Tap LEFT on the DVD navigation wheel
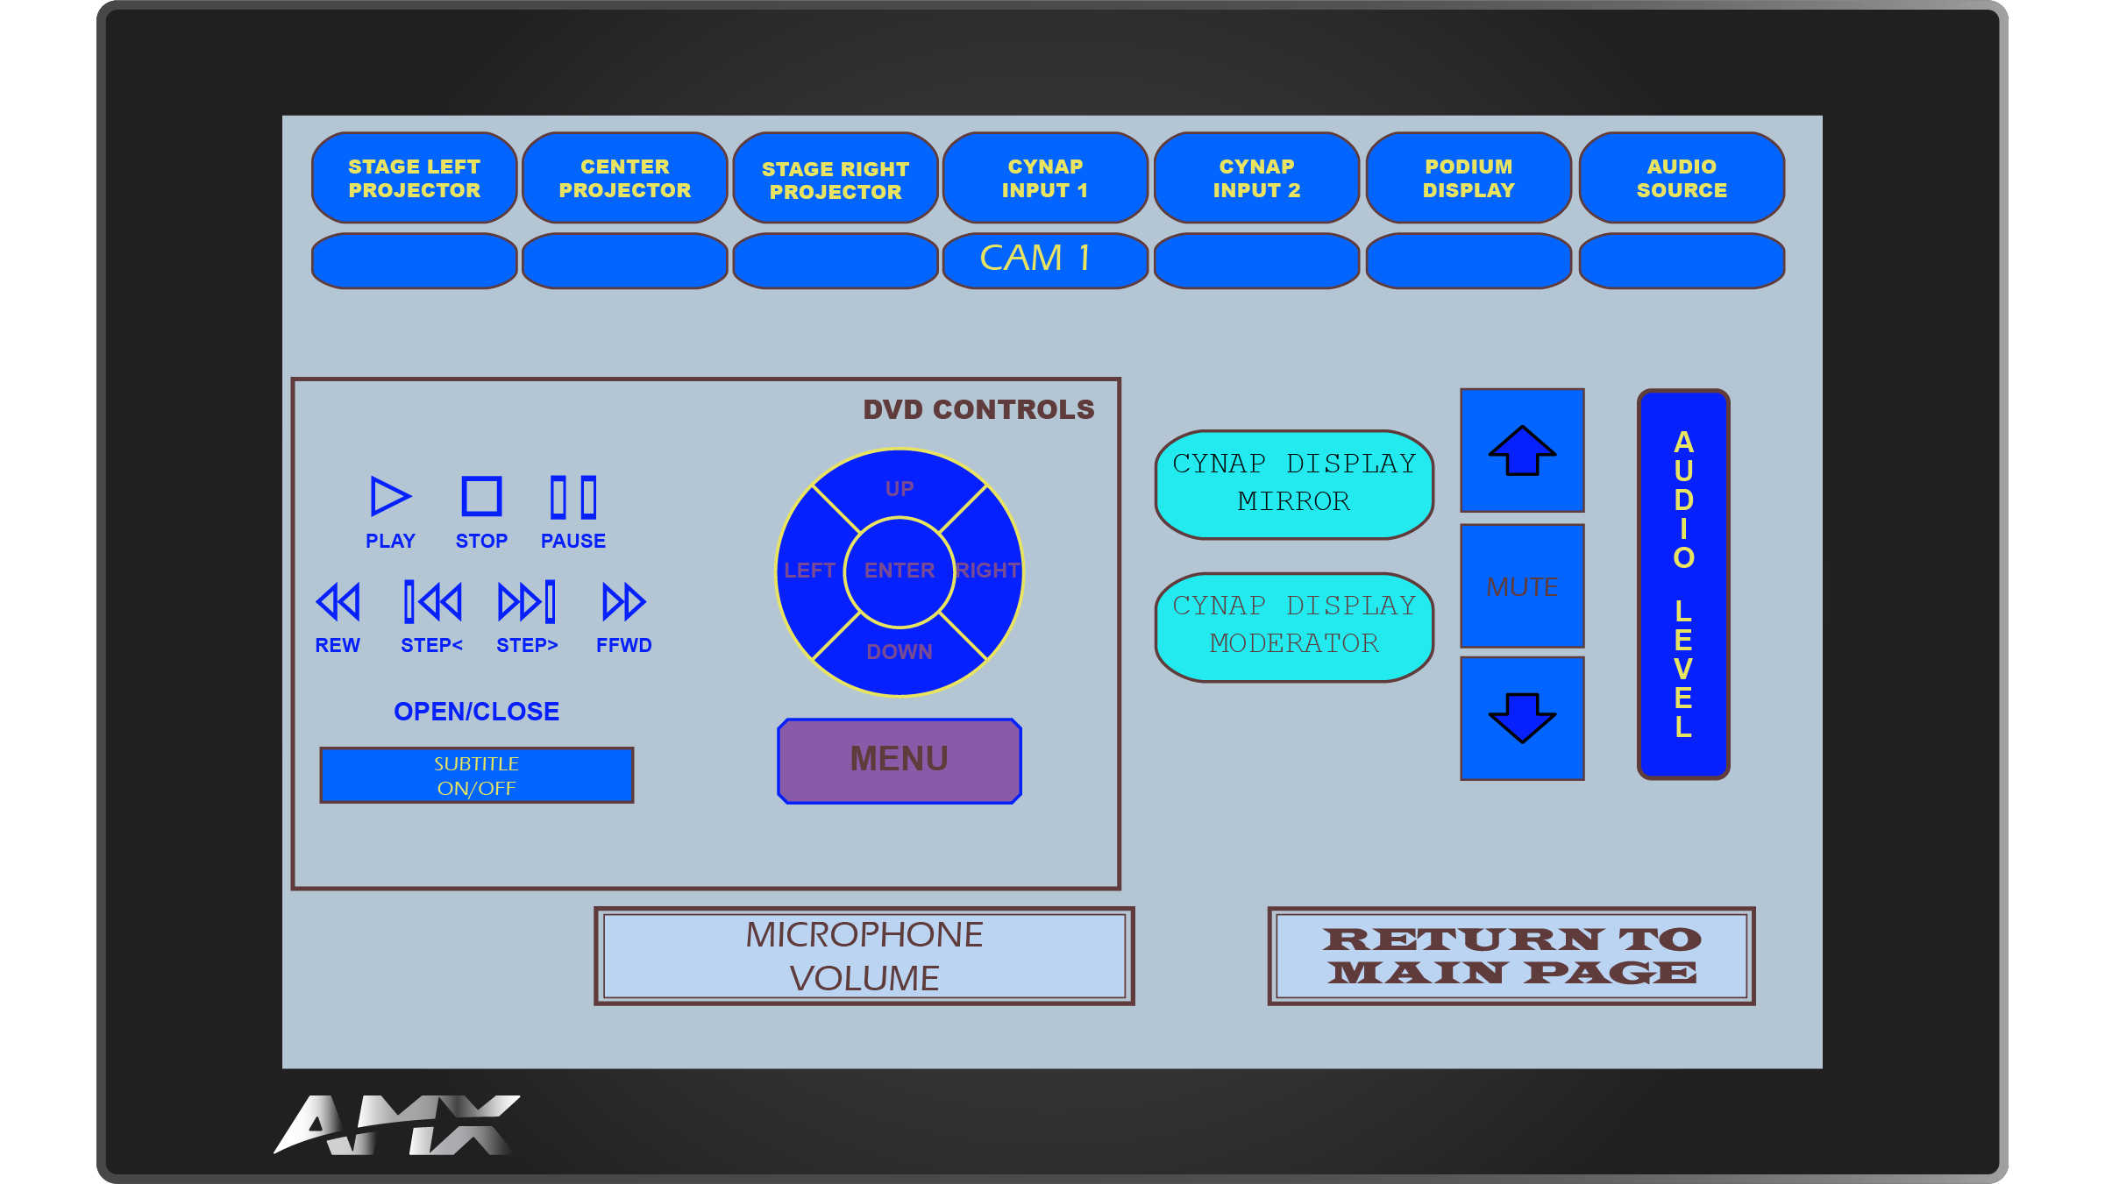Image resolution: width=2105 pixels, height=1184 pixels. pos(809,571)
